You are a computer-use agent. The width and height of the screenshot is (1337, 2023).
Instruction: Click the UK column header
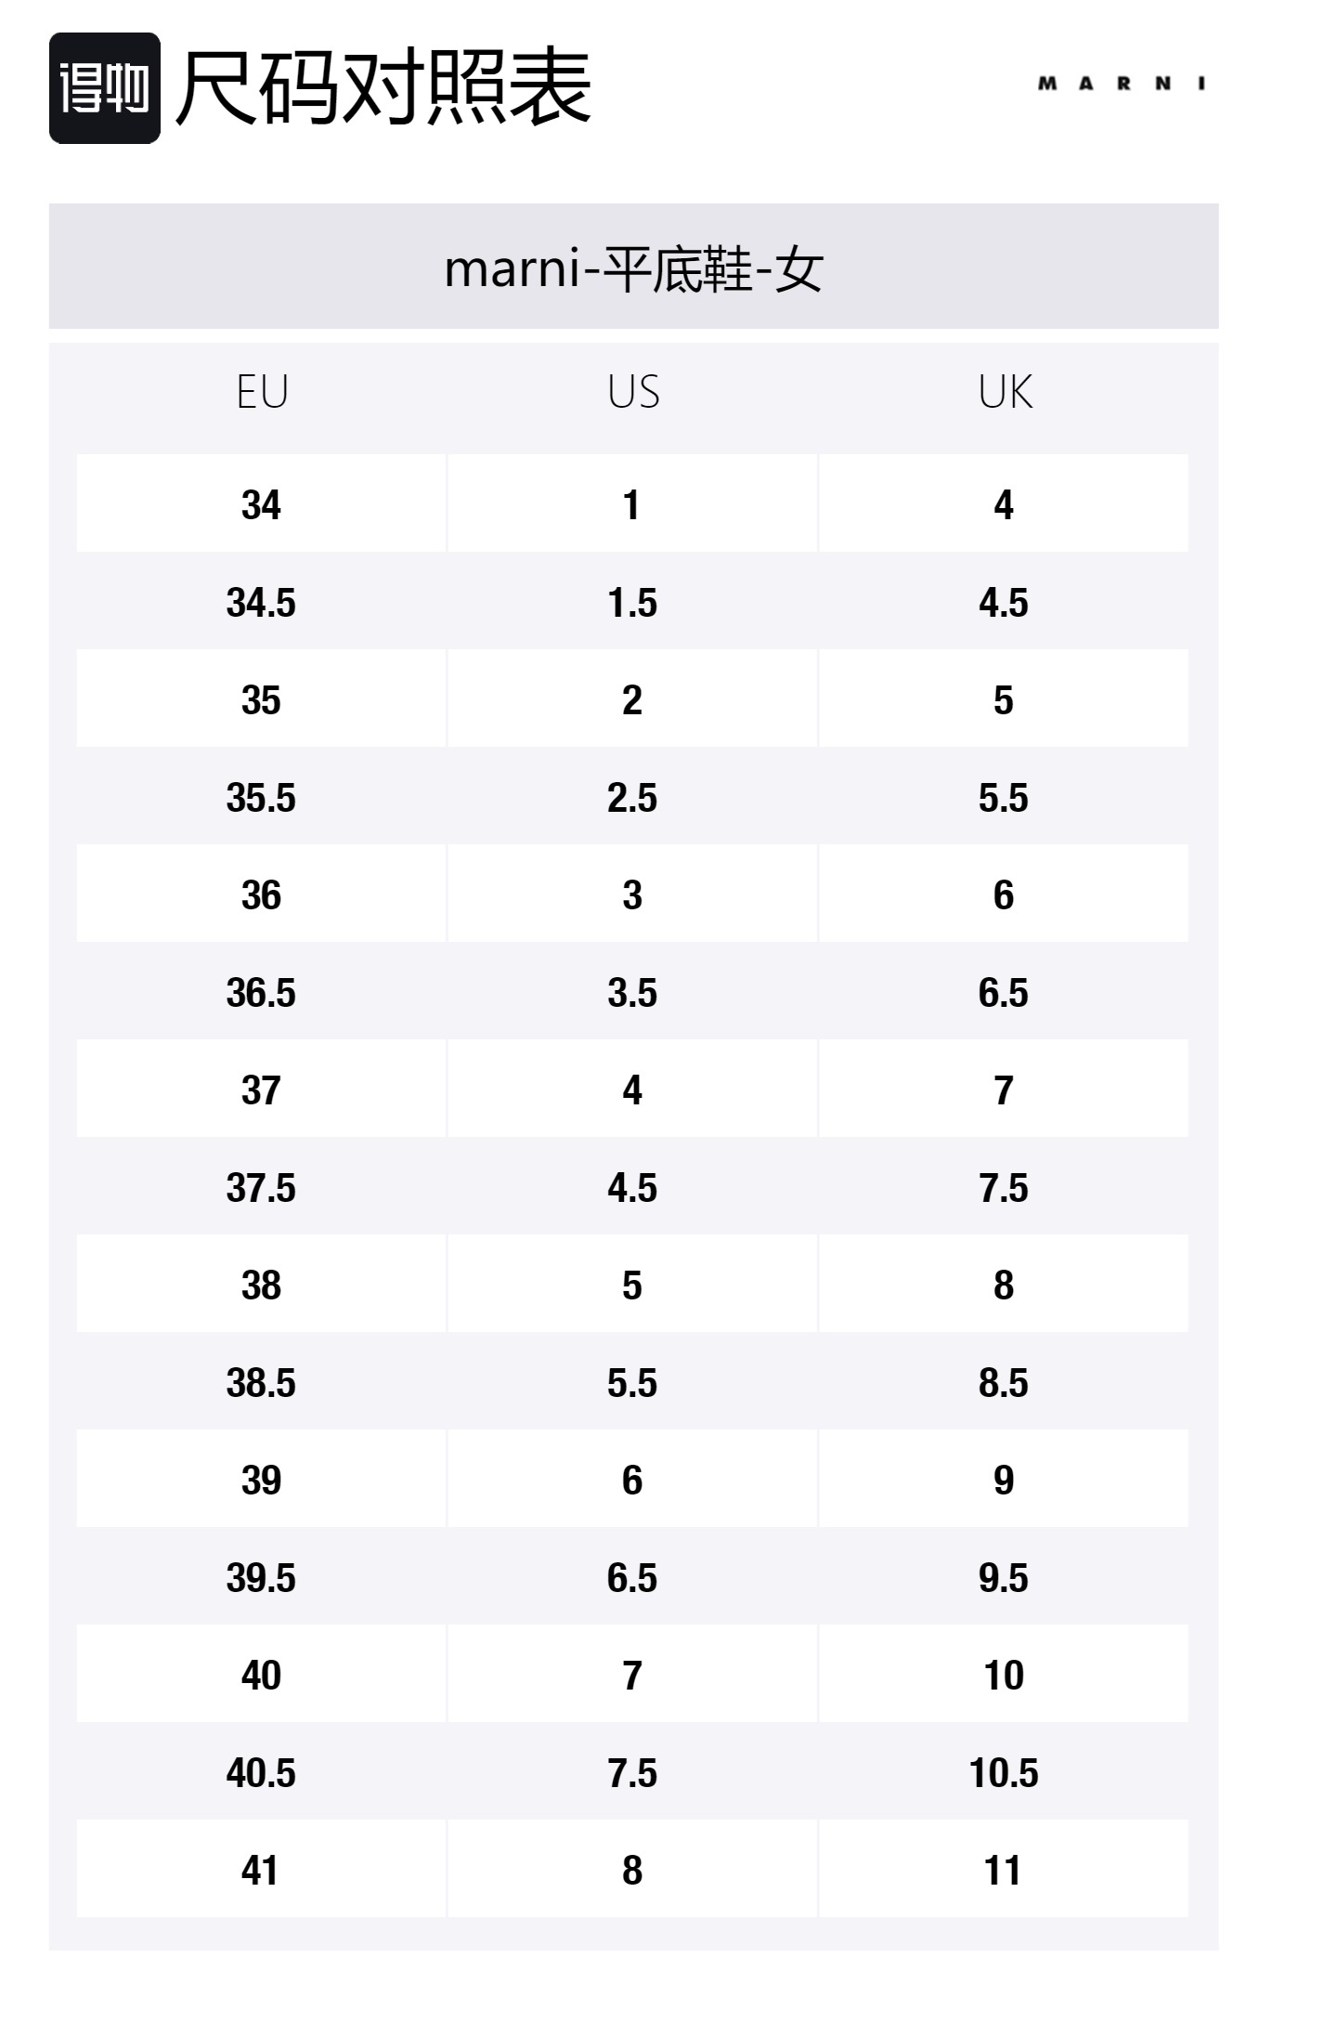[1005, 392]
